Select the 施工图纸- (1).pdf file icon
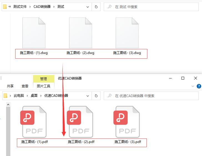202x156 pixels. pos(33,122)
